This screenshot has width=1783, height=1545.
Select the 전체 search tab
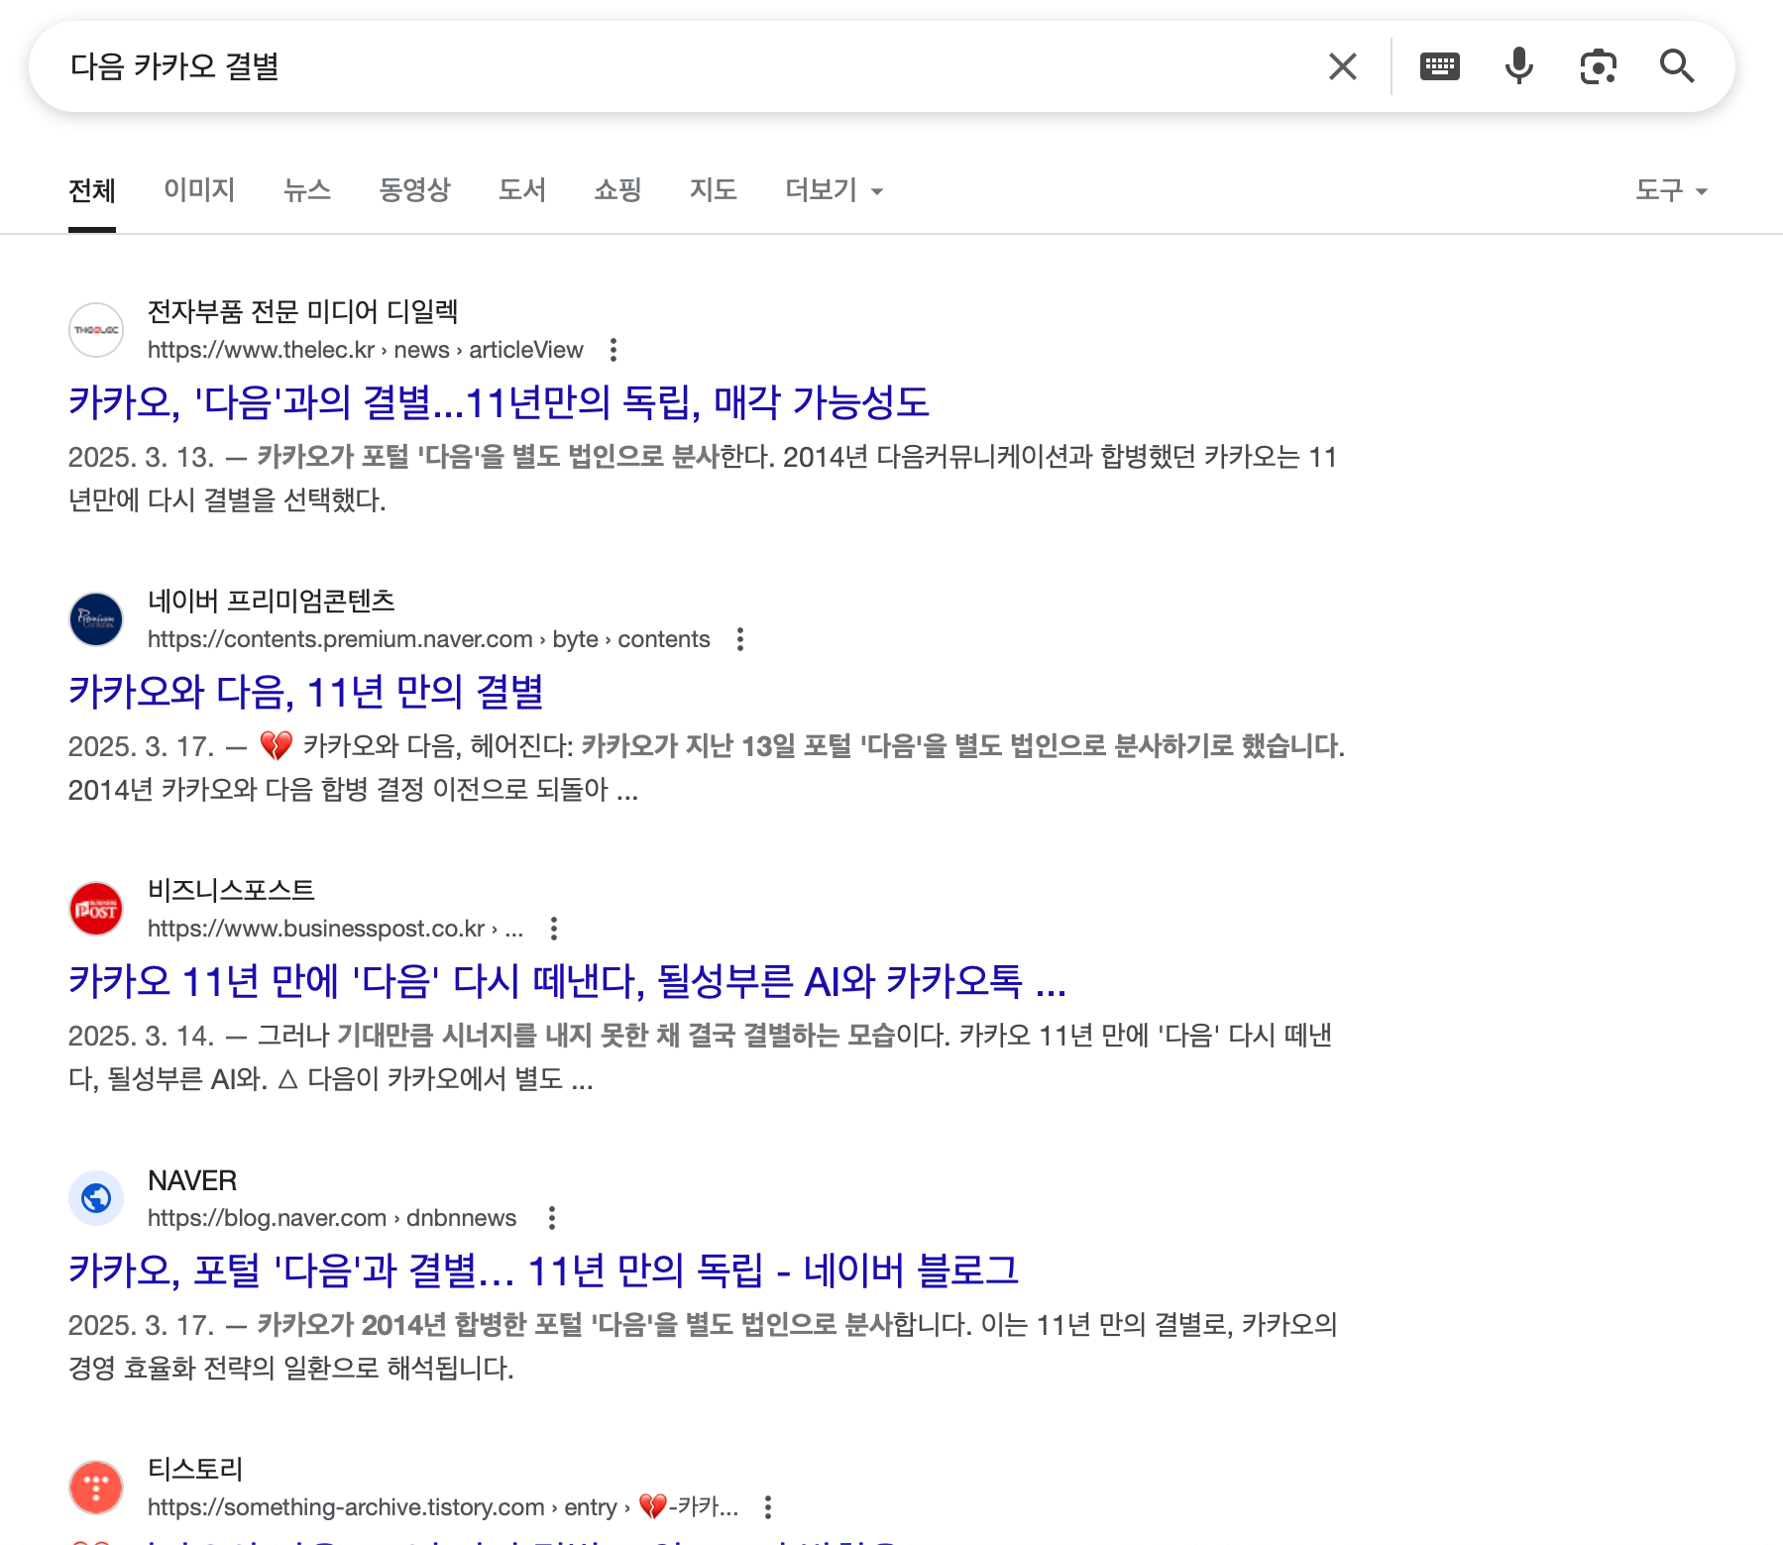coord(92,190)
